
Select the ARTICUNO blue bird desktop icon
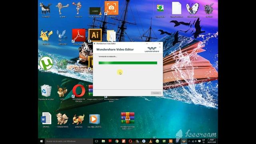click(x=62, y=35)
